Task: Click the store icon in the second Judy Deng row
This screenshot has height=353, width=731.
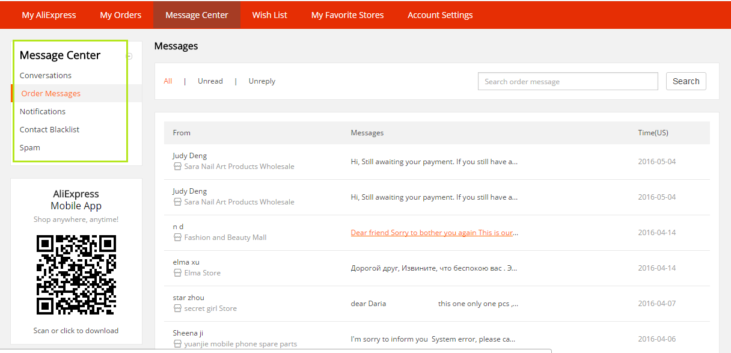Action: 177,202
